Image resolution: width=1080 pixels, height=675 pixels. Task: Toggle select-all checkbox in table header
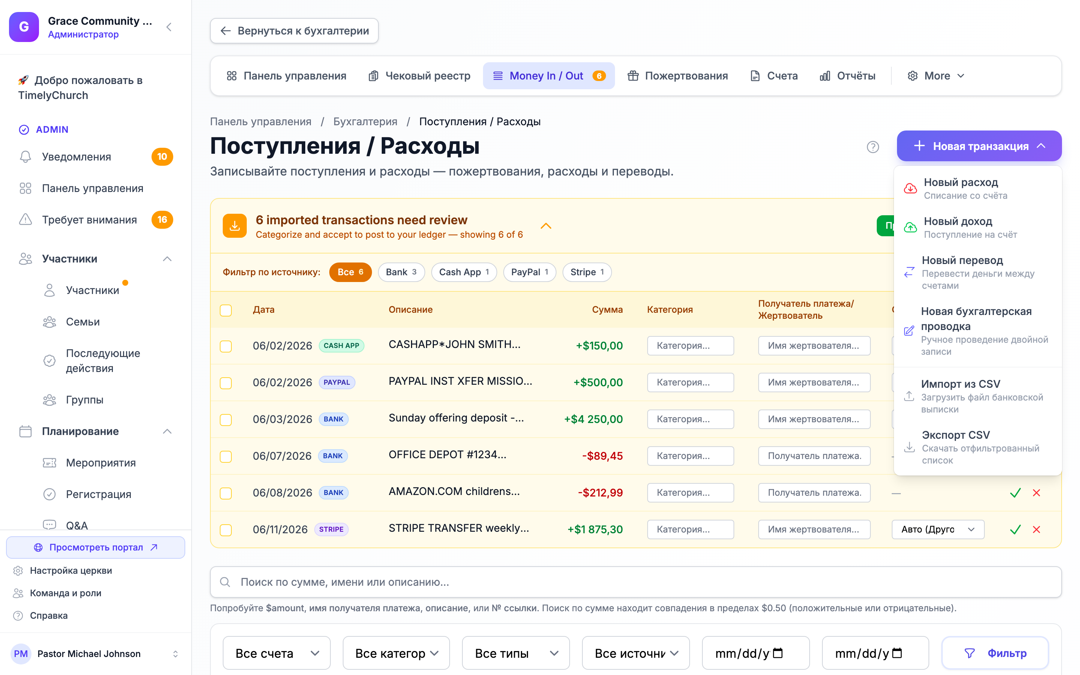pos(226,310)
